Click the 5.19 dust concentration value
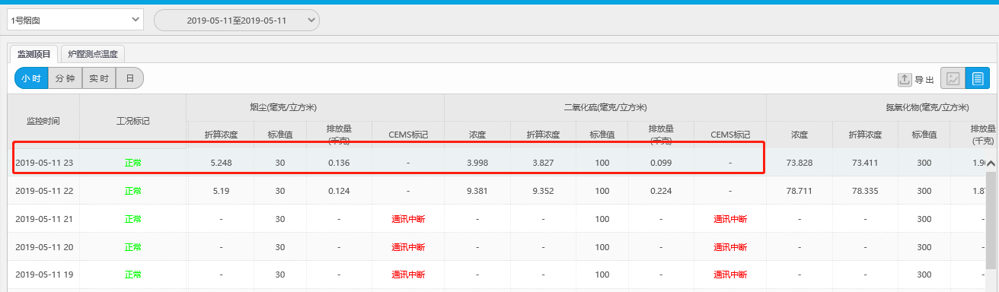The width and height of the screenshot is (999, 292). [x=222, y=191]
